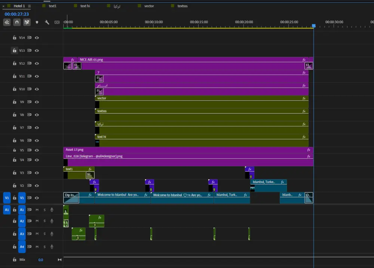Toggle V1 source patching button
The width and height of the screenshot is (374, 268).
point(7,198)
